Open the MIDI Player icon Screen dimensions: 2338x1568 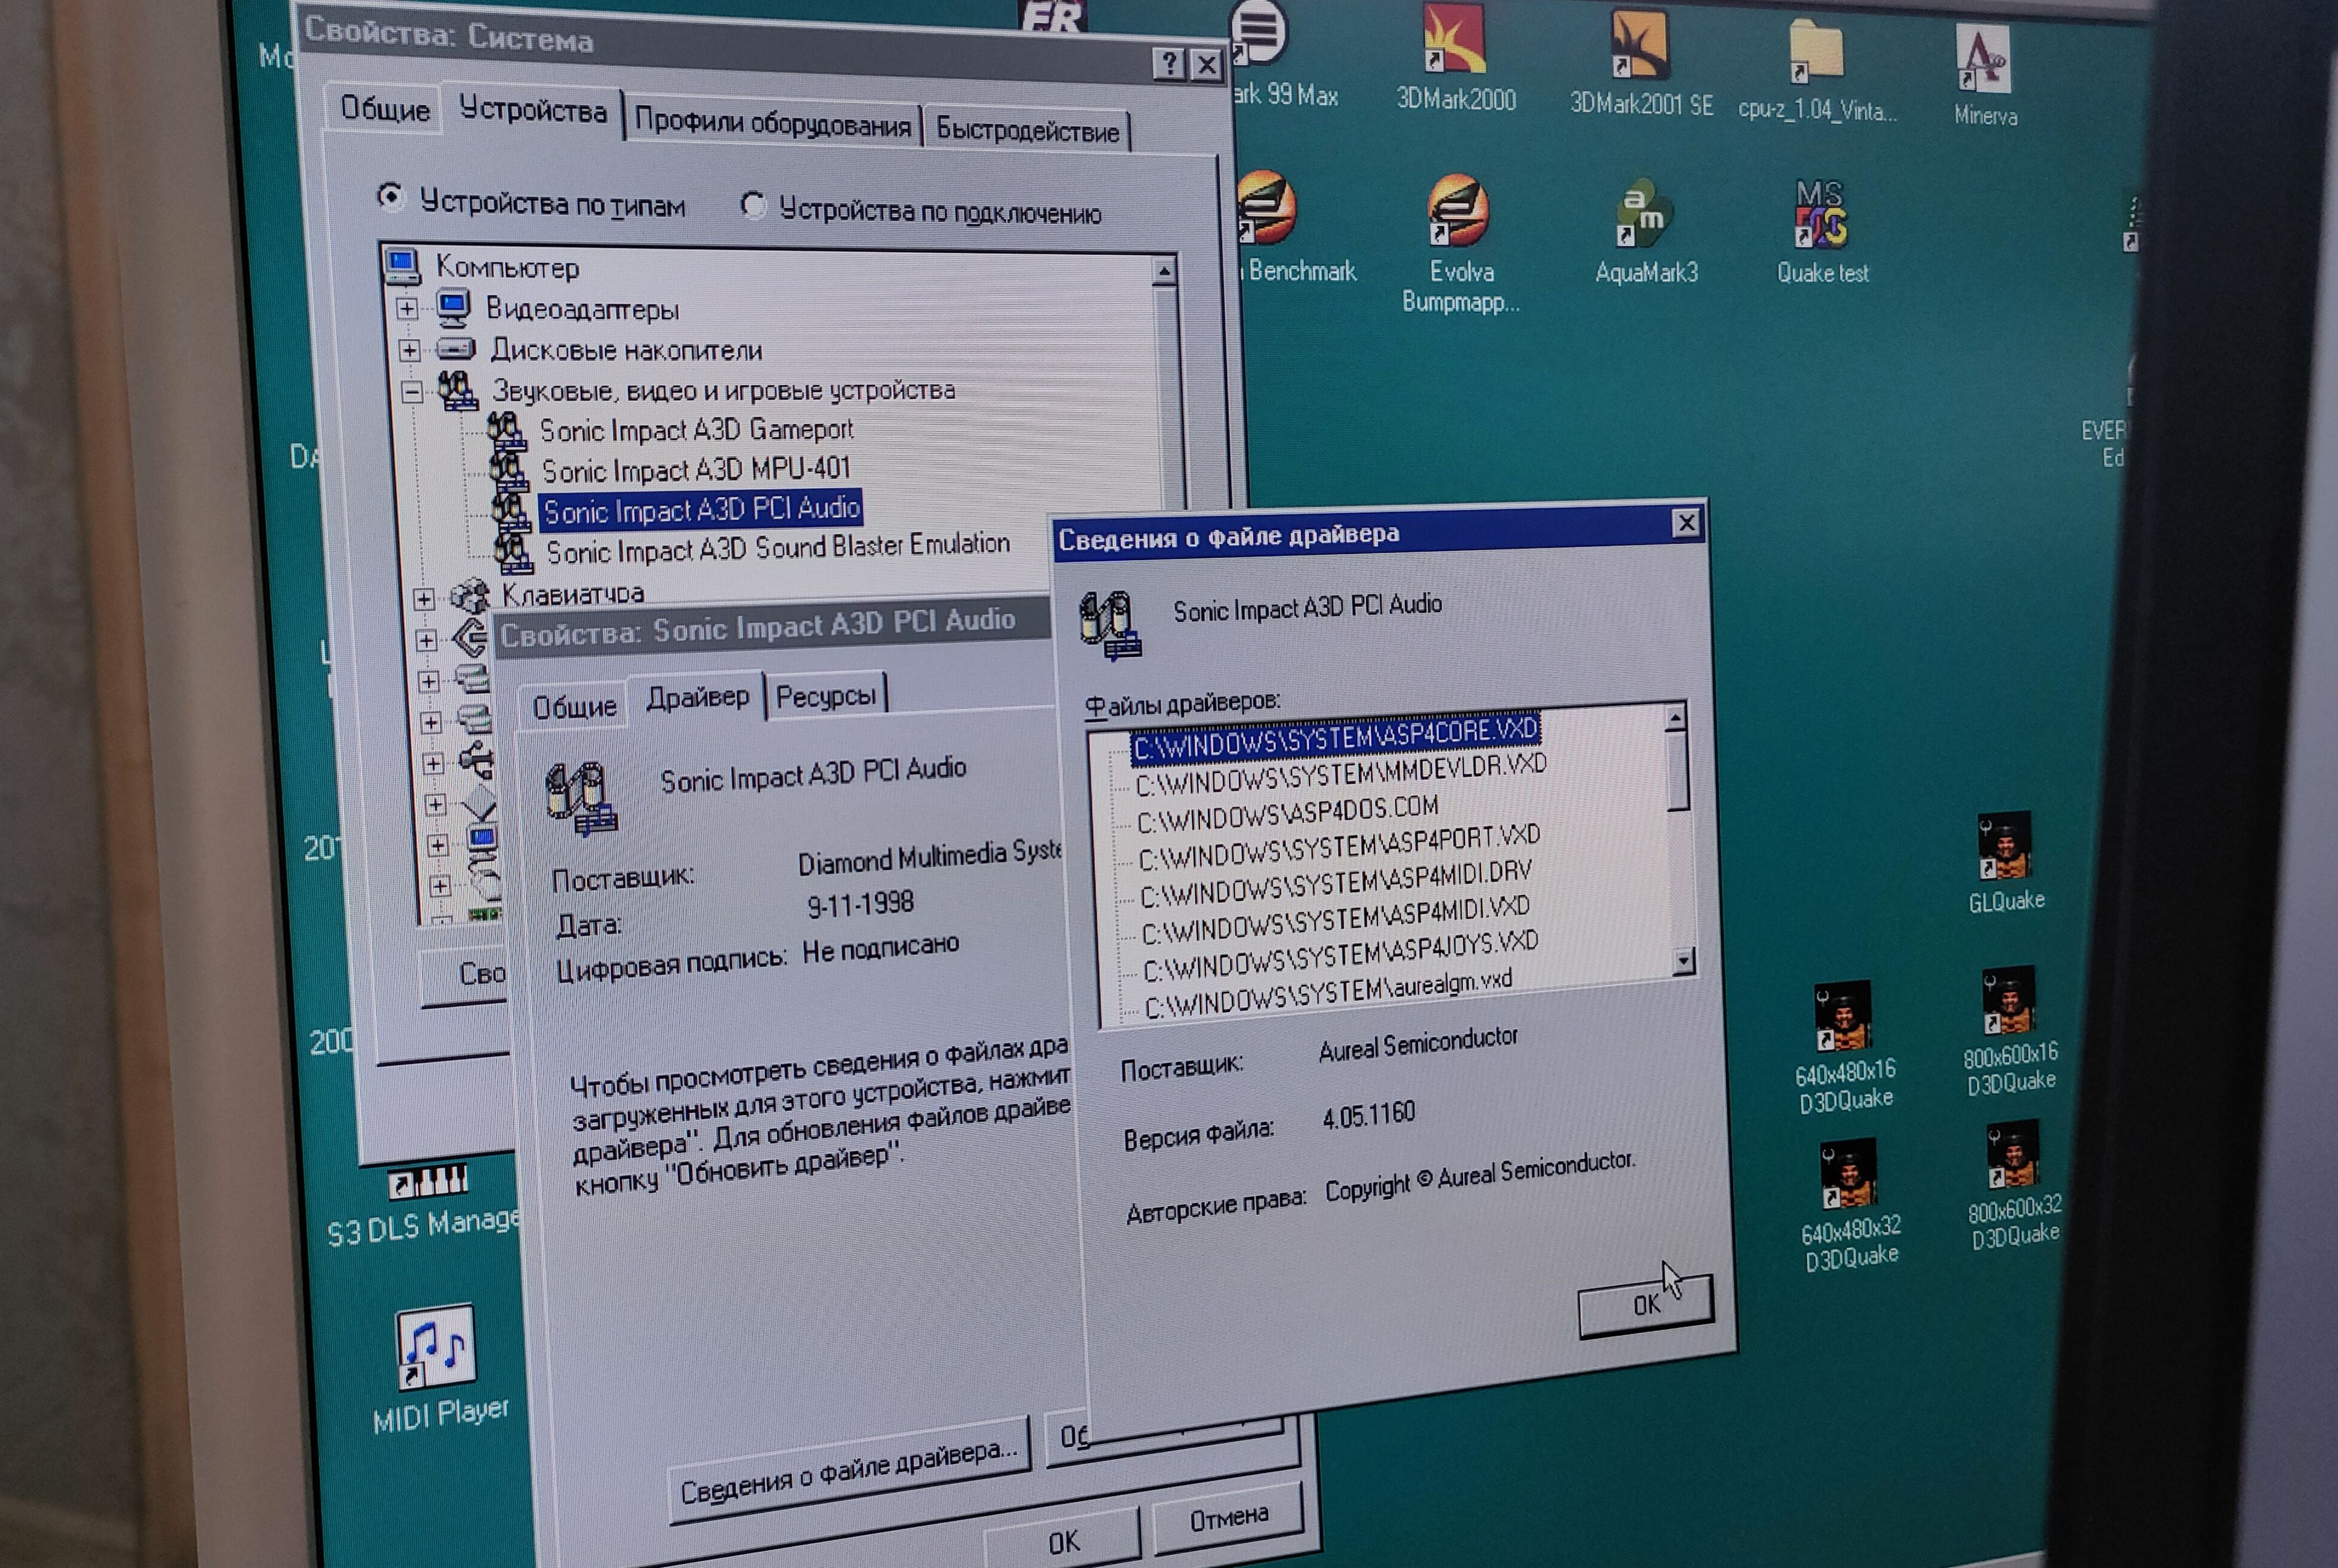436,1348
